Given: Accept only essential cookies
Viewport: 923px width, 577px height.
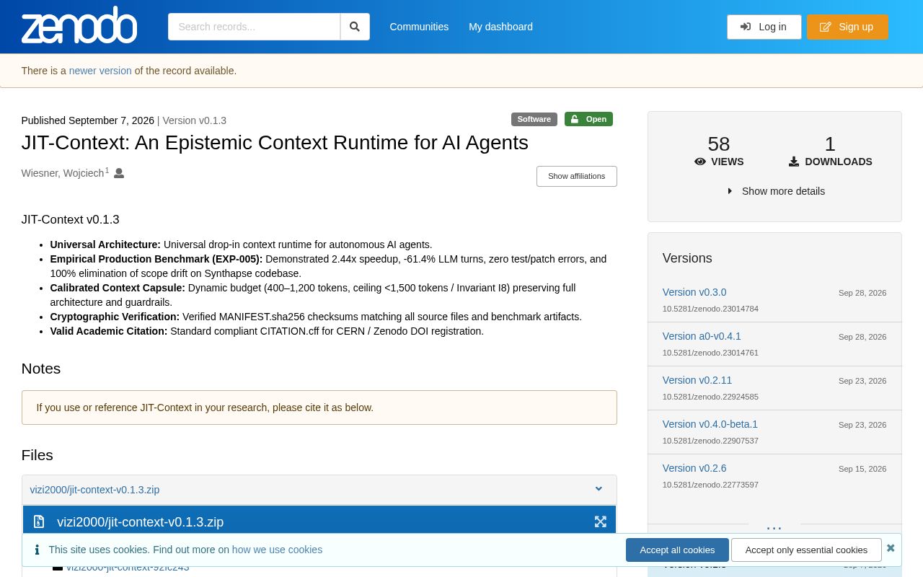Looking at the screenshot, I should tap(806, 550).
